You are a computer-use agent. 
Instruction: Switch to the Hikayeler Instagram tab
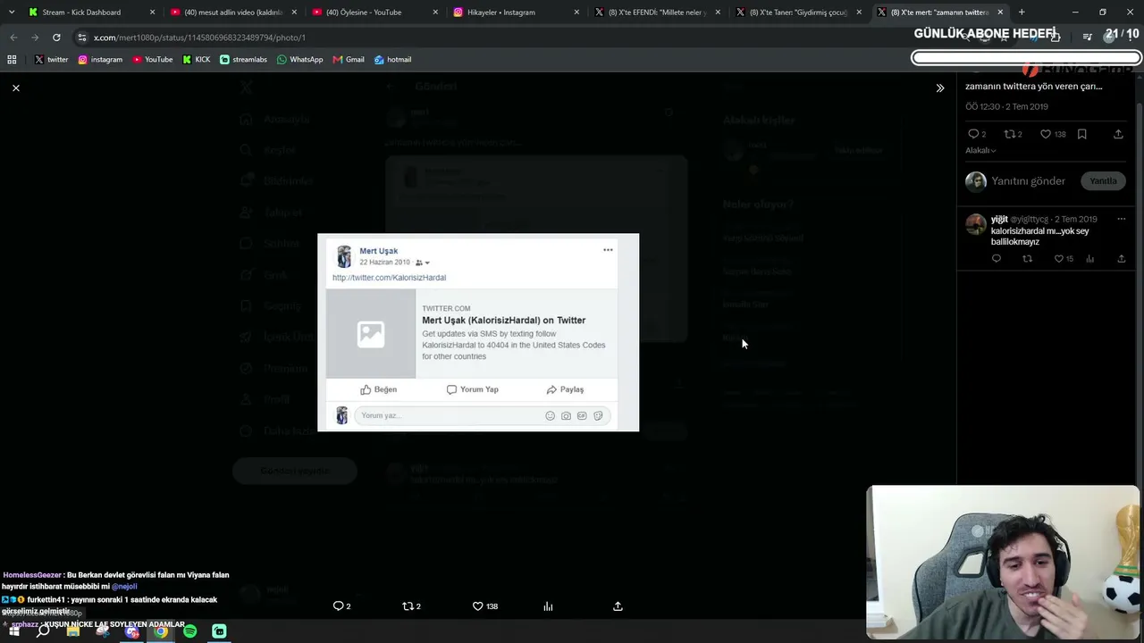[x=515, y=13]
